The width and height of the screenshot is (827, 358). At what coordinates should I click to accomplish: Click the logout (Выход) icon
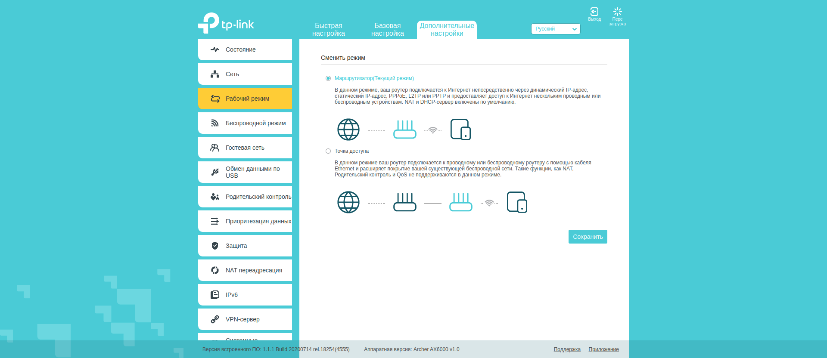(594, 12)
